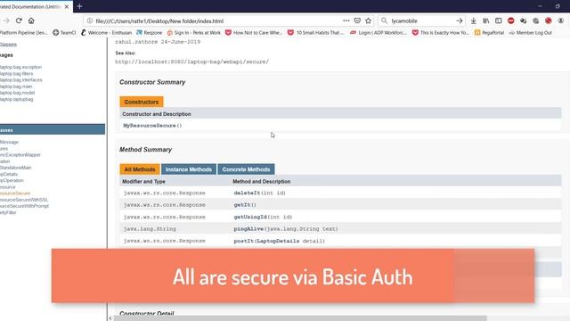Open the library icon in toolbar
The image size is (570, 321).
(485, 21)
